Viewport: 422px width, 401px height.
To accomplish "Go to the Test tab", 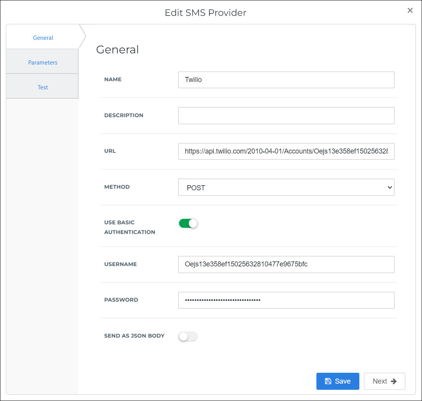I will (x=43, y=87).
